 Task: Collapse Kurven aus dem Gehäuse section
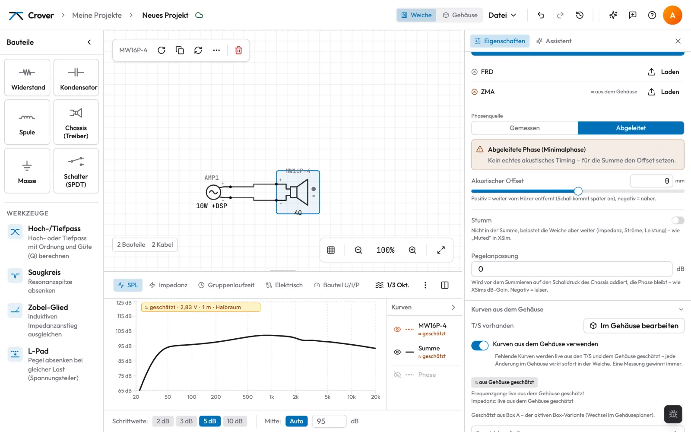point(681,309)
